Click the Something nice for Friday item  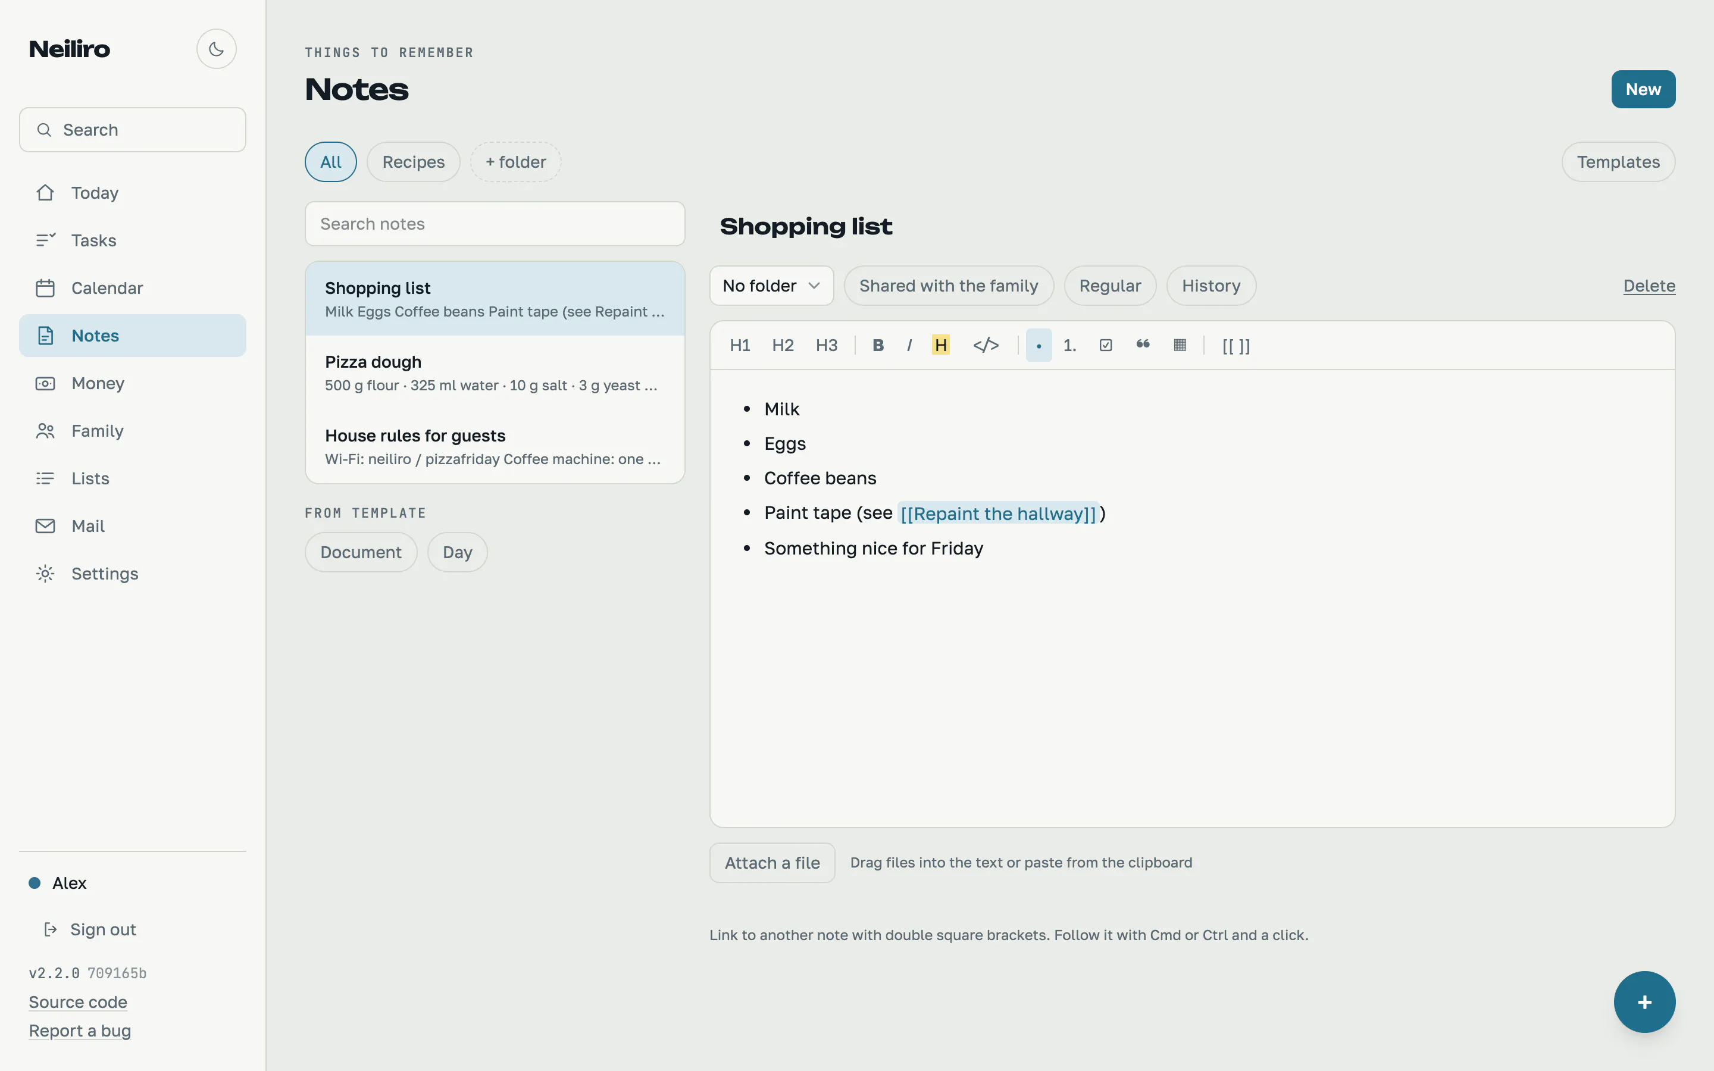pos(873,548)
